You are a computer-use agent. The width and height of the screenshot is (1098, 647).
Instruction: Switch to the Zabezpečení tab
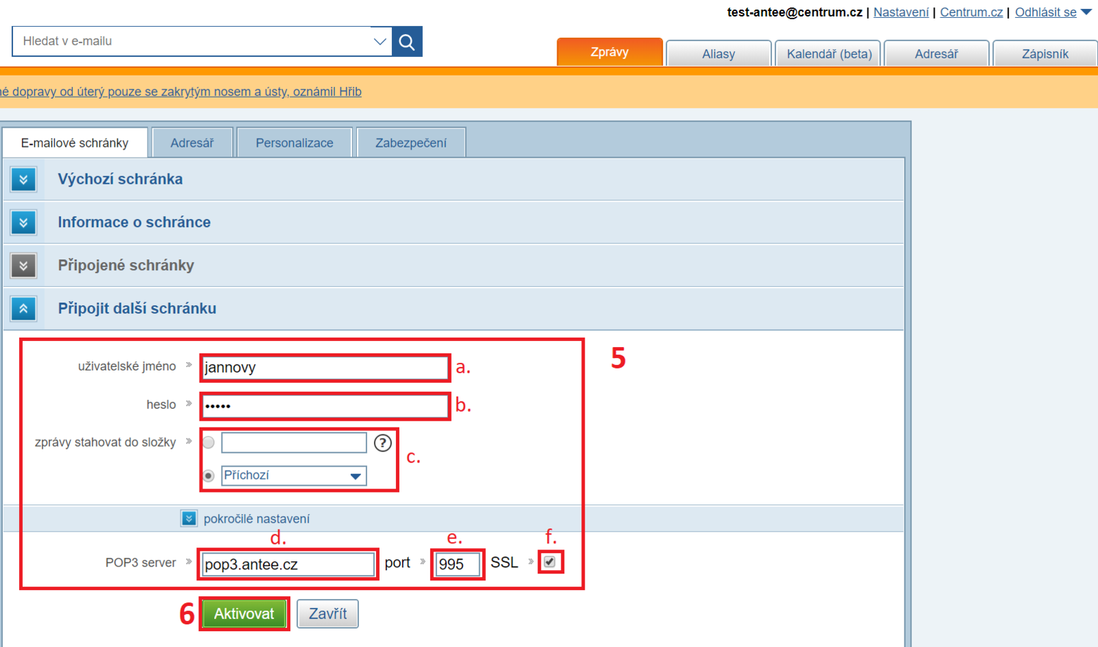tap(410, 143)
